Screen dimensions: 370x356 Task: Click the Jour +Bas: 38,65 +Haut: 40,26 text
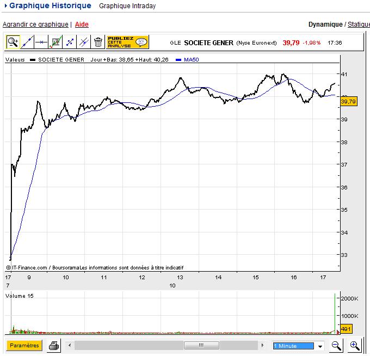click(x=129, y=59)
